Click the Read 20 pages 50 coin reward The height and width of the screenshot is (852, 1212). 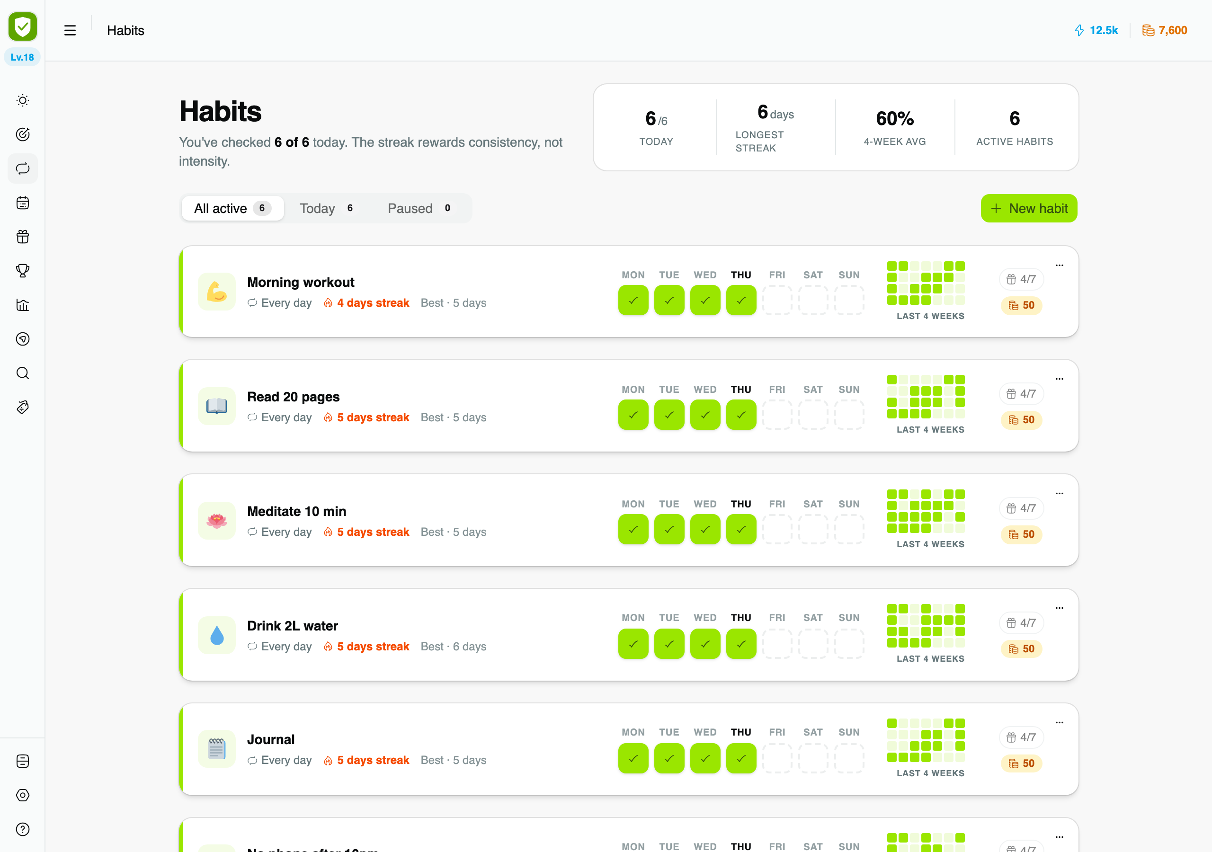click(x=1021, y=420)
